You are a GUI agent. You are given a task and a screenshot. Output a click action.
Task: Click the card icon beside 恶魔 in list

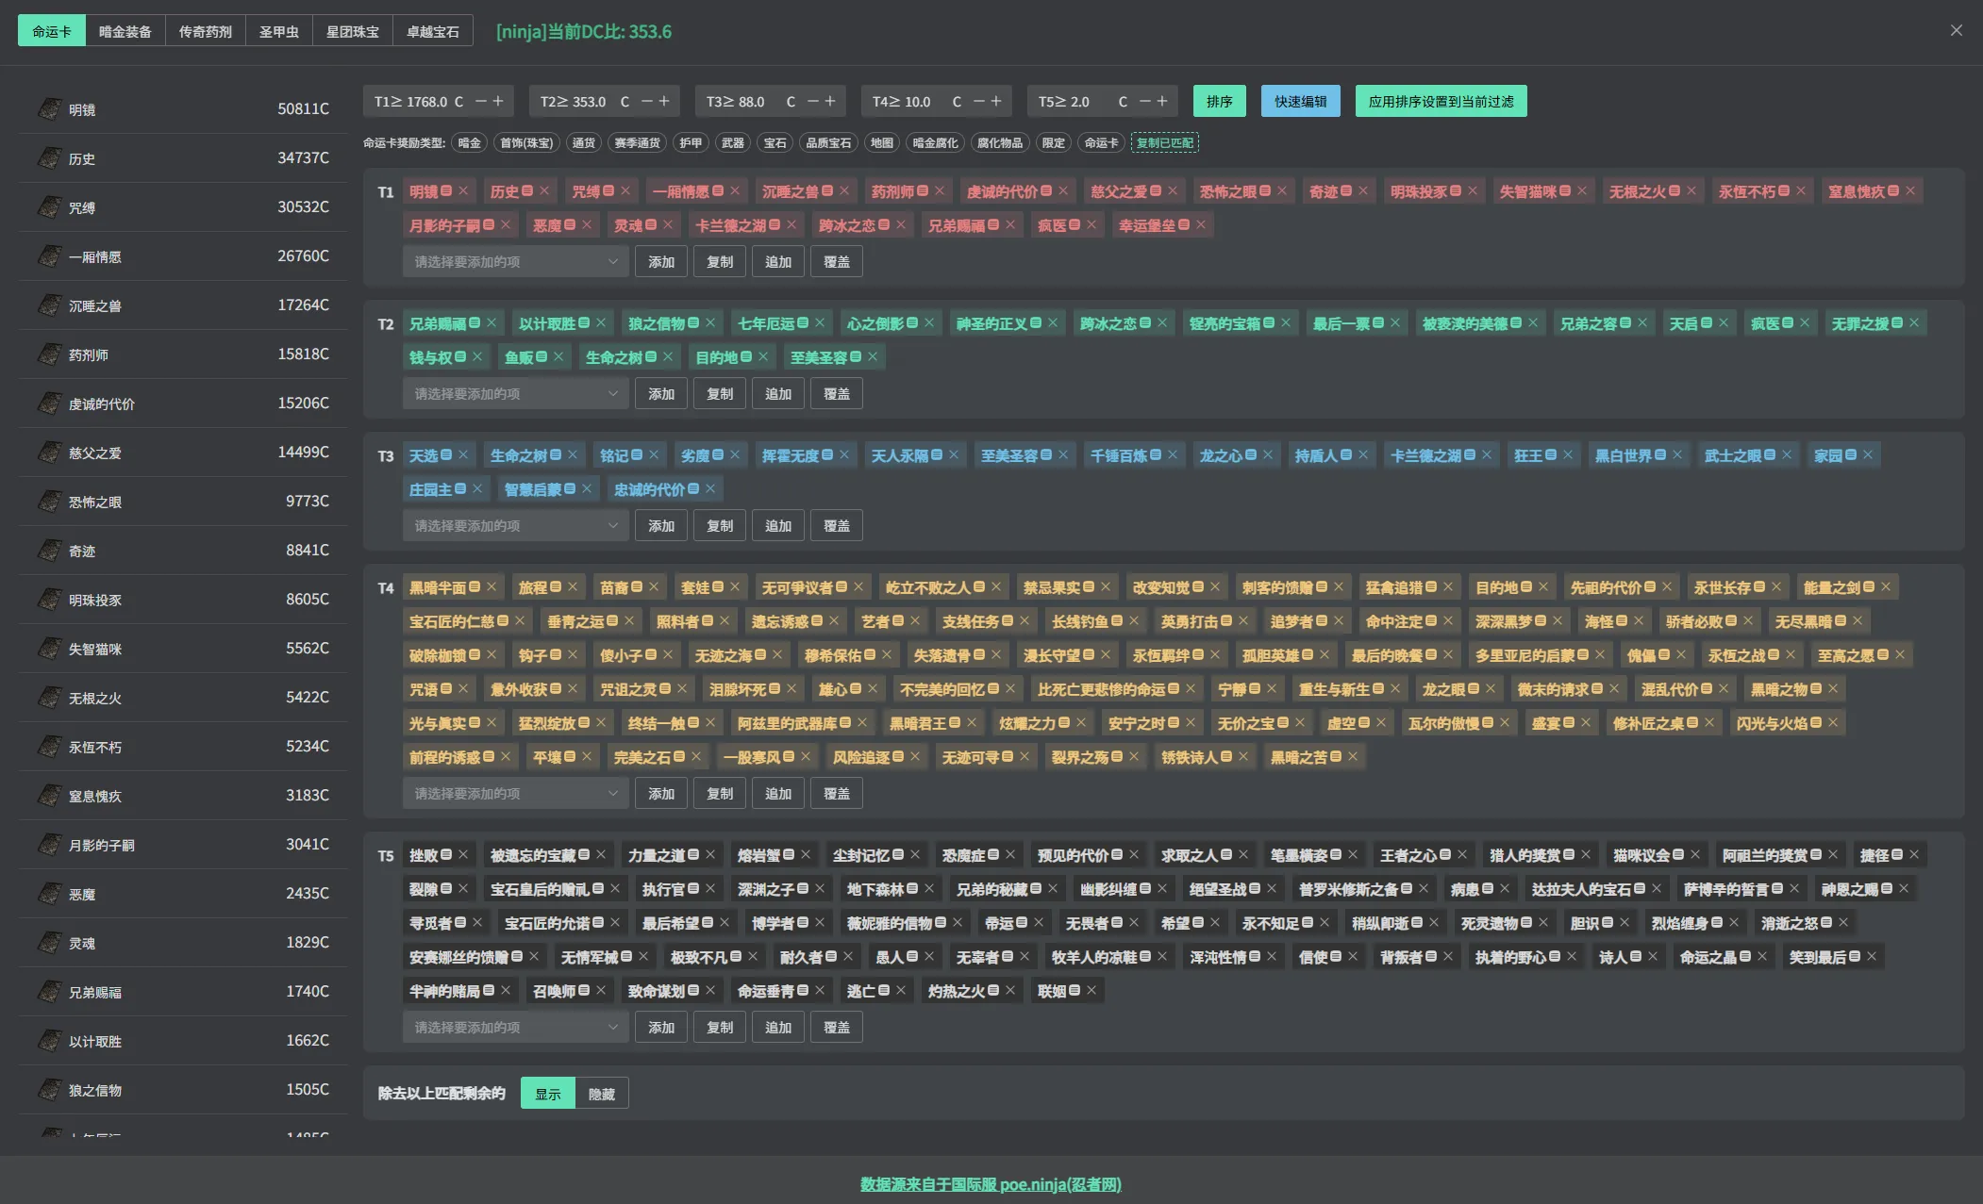point(49,894)
